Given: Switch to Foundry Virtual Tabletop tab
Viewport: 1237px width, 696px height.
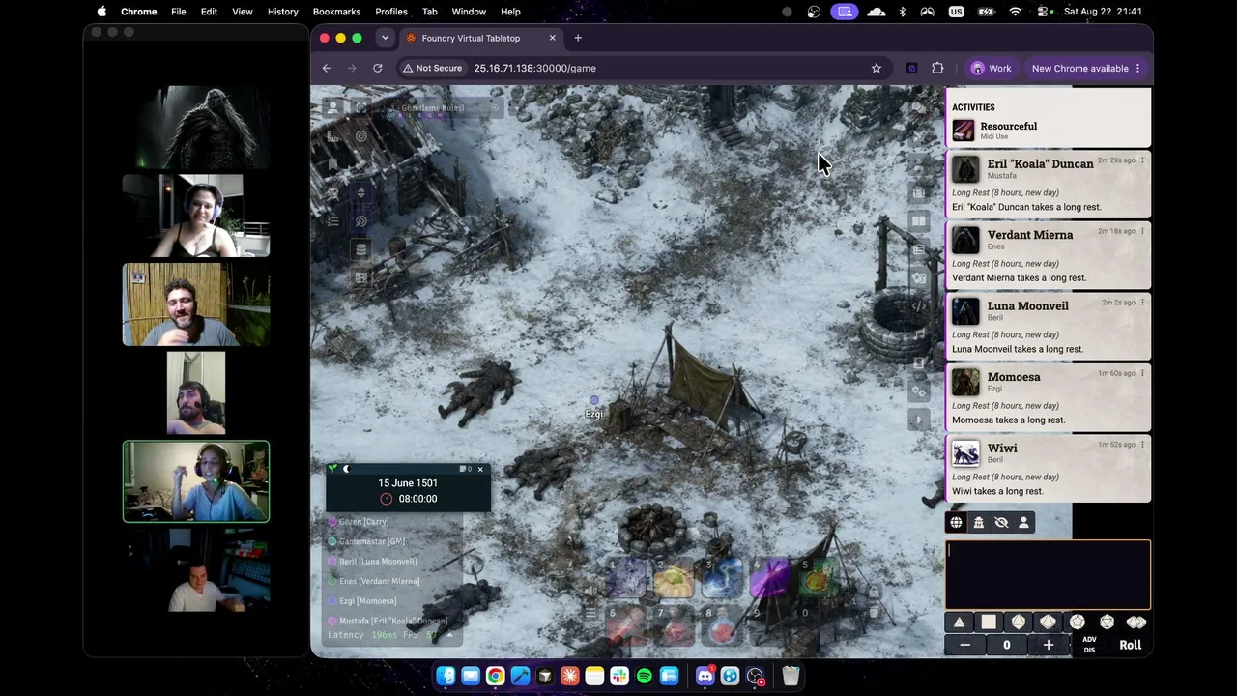Looking at the screenshot, I should [480, 38].
